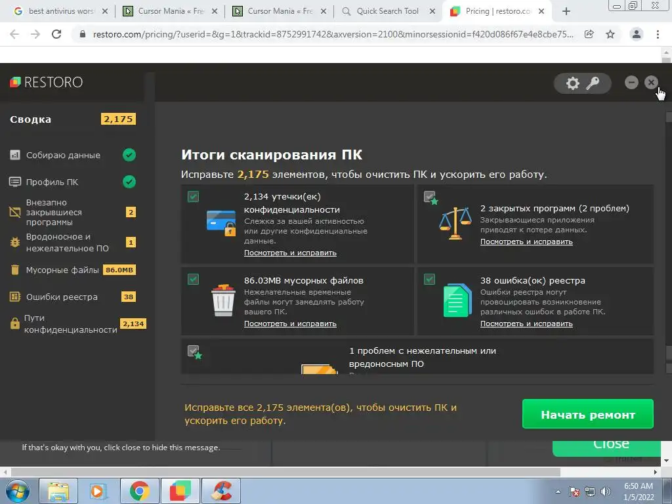The height and width of the screenshot is (504, 672).
Task: Click the 2,134 privacy paths badge
Action: pos(133,324)
